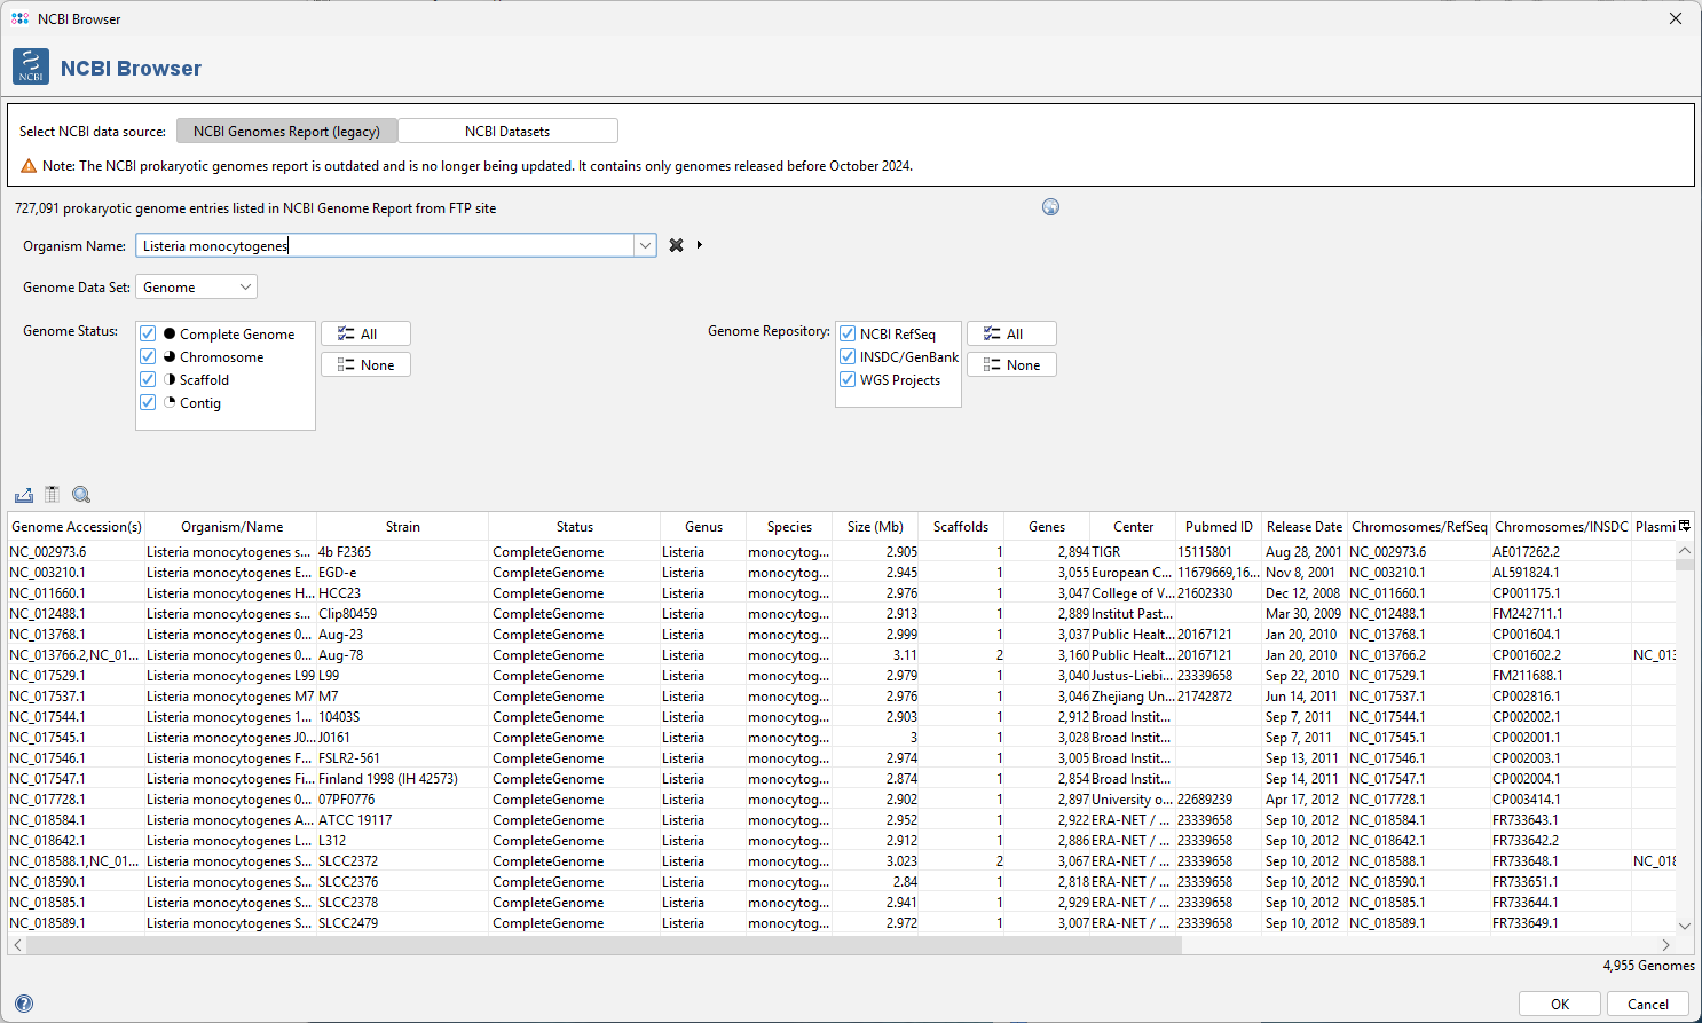Click the table column chooser corner icon
The height and width of the screenshot is (1023, 1702).
pyautogui.click(x=1684, y=526)
